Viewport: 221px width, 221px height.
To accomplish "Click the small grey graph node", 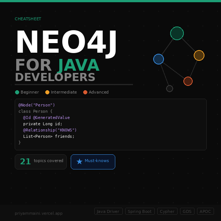I will point(169,88).
